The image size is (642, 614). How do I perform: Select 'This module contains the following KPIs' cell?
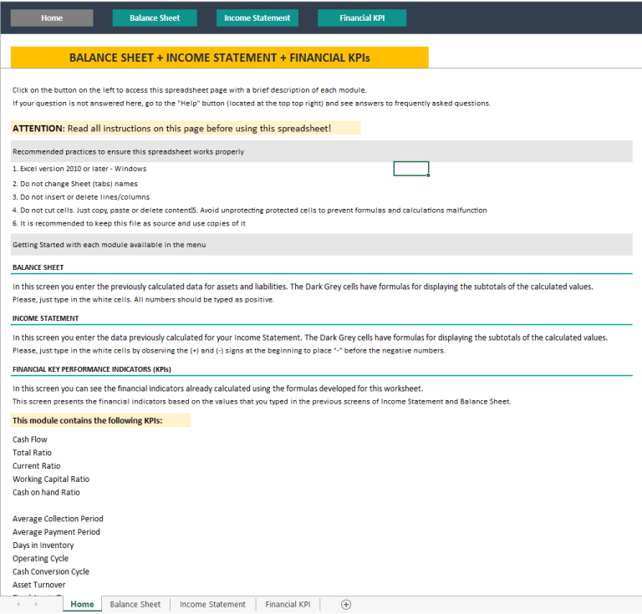[x=100, y=420]
